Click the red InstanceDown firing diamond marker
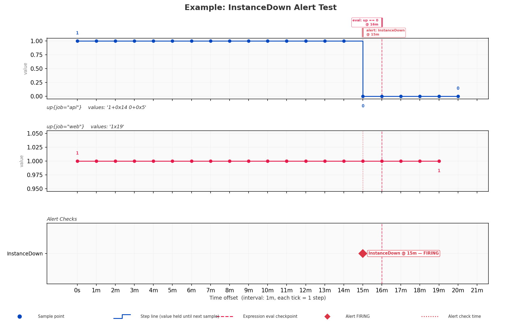Screen dimensions: 521x327 [x=363, y=254]
